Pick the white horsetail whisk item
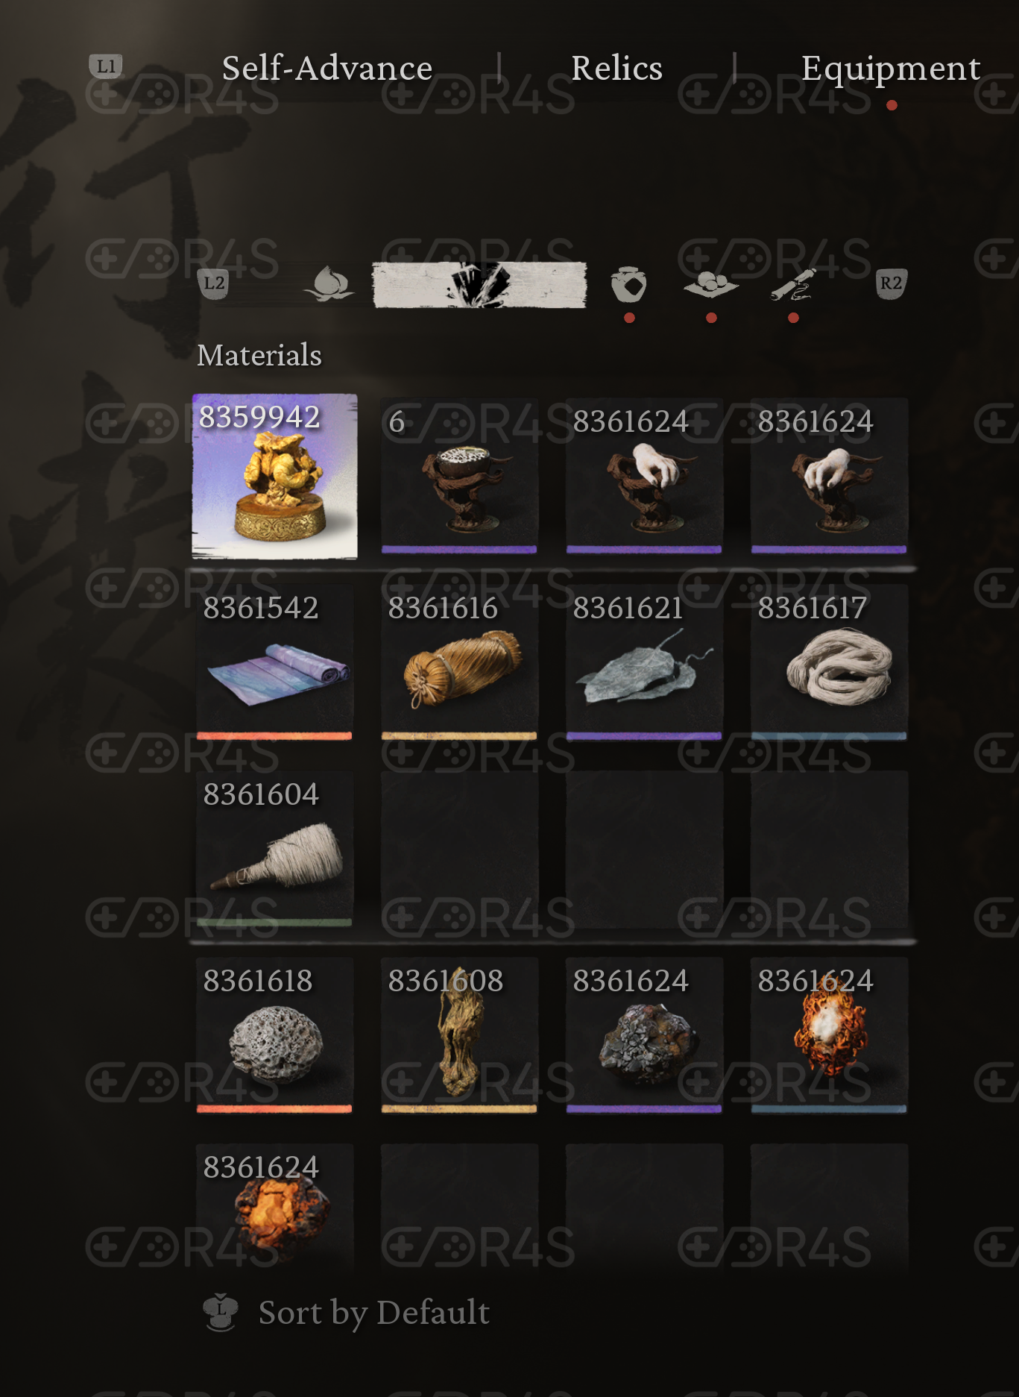This screenshot has width=1019, height=1397. [274, 849]
